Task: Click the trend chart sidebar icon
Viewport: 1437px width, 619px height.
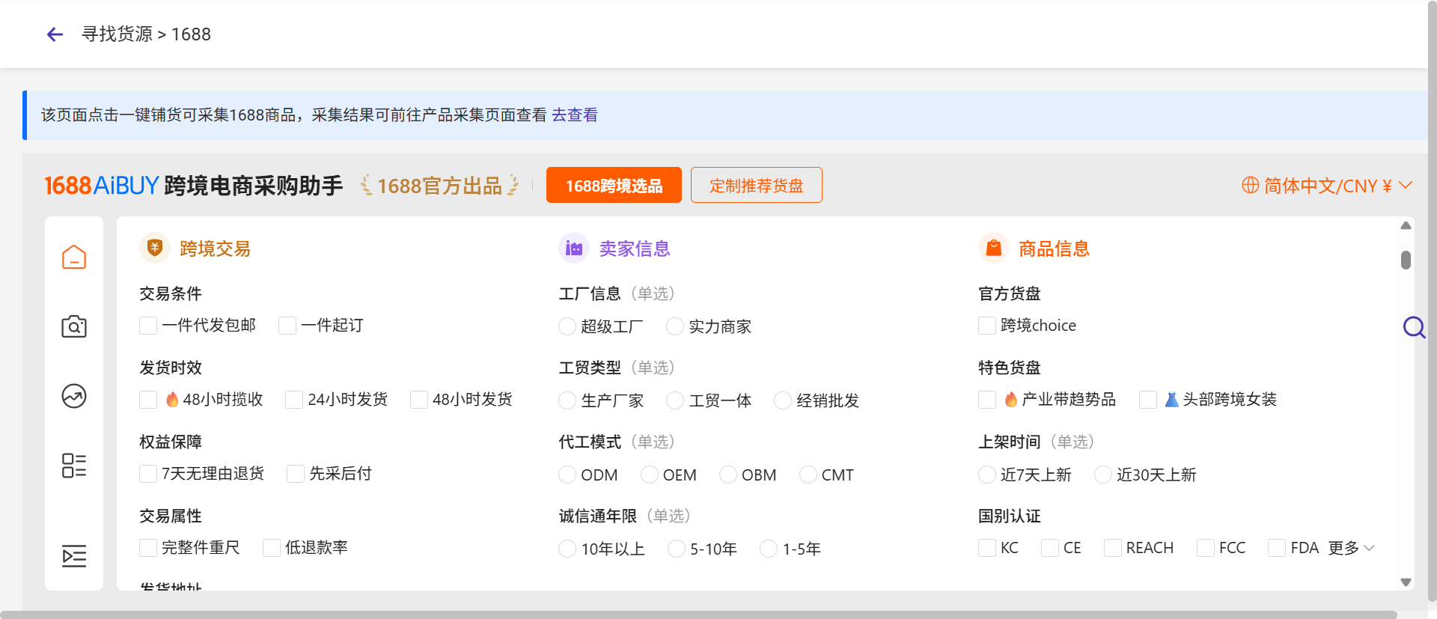Action: [74, 396]
